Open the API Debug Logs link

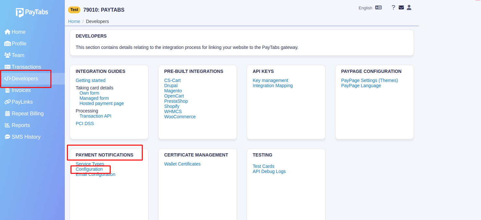click(x=269, y=171)
